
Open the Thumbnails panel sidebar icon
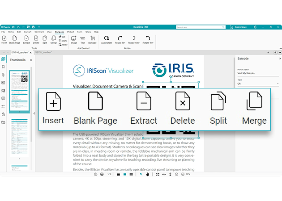(3, 59)
